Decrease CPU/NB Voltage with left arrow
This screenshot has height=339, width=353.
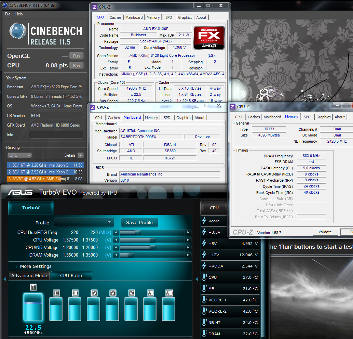(116, 247)
